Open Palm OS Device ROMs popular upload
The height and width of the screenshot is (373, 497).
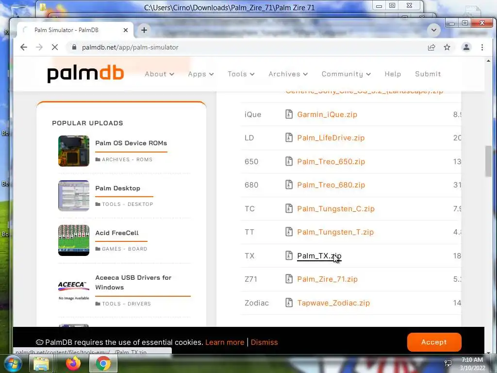click(x=131, y=143)
